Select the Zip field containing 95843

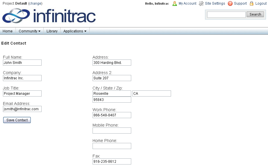pyautogui.click(x=112, y=99)
